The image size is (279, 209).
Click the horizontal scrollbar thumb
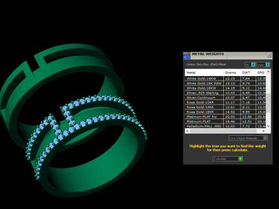click(x=223, y=131)
